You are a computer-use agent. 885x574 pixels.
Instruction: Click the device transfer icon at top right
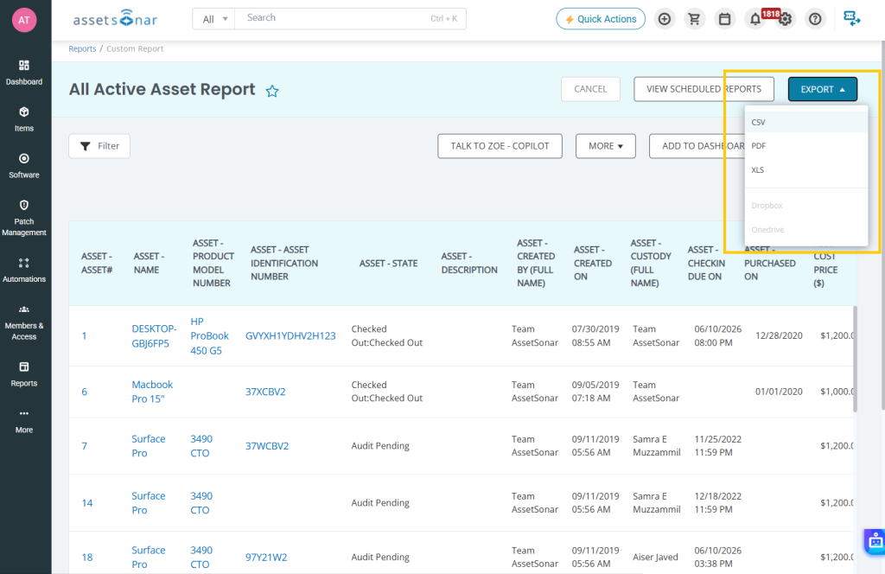[x=851, y=19]
